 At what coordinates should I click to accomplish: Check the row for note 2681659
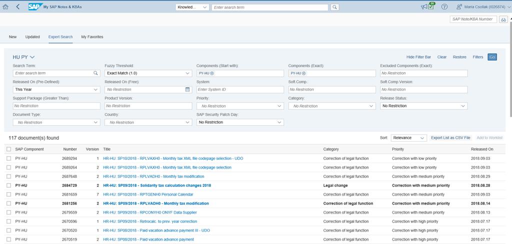8,195
